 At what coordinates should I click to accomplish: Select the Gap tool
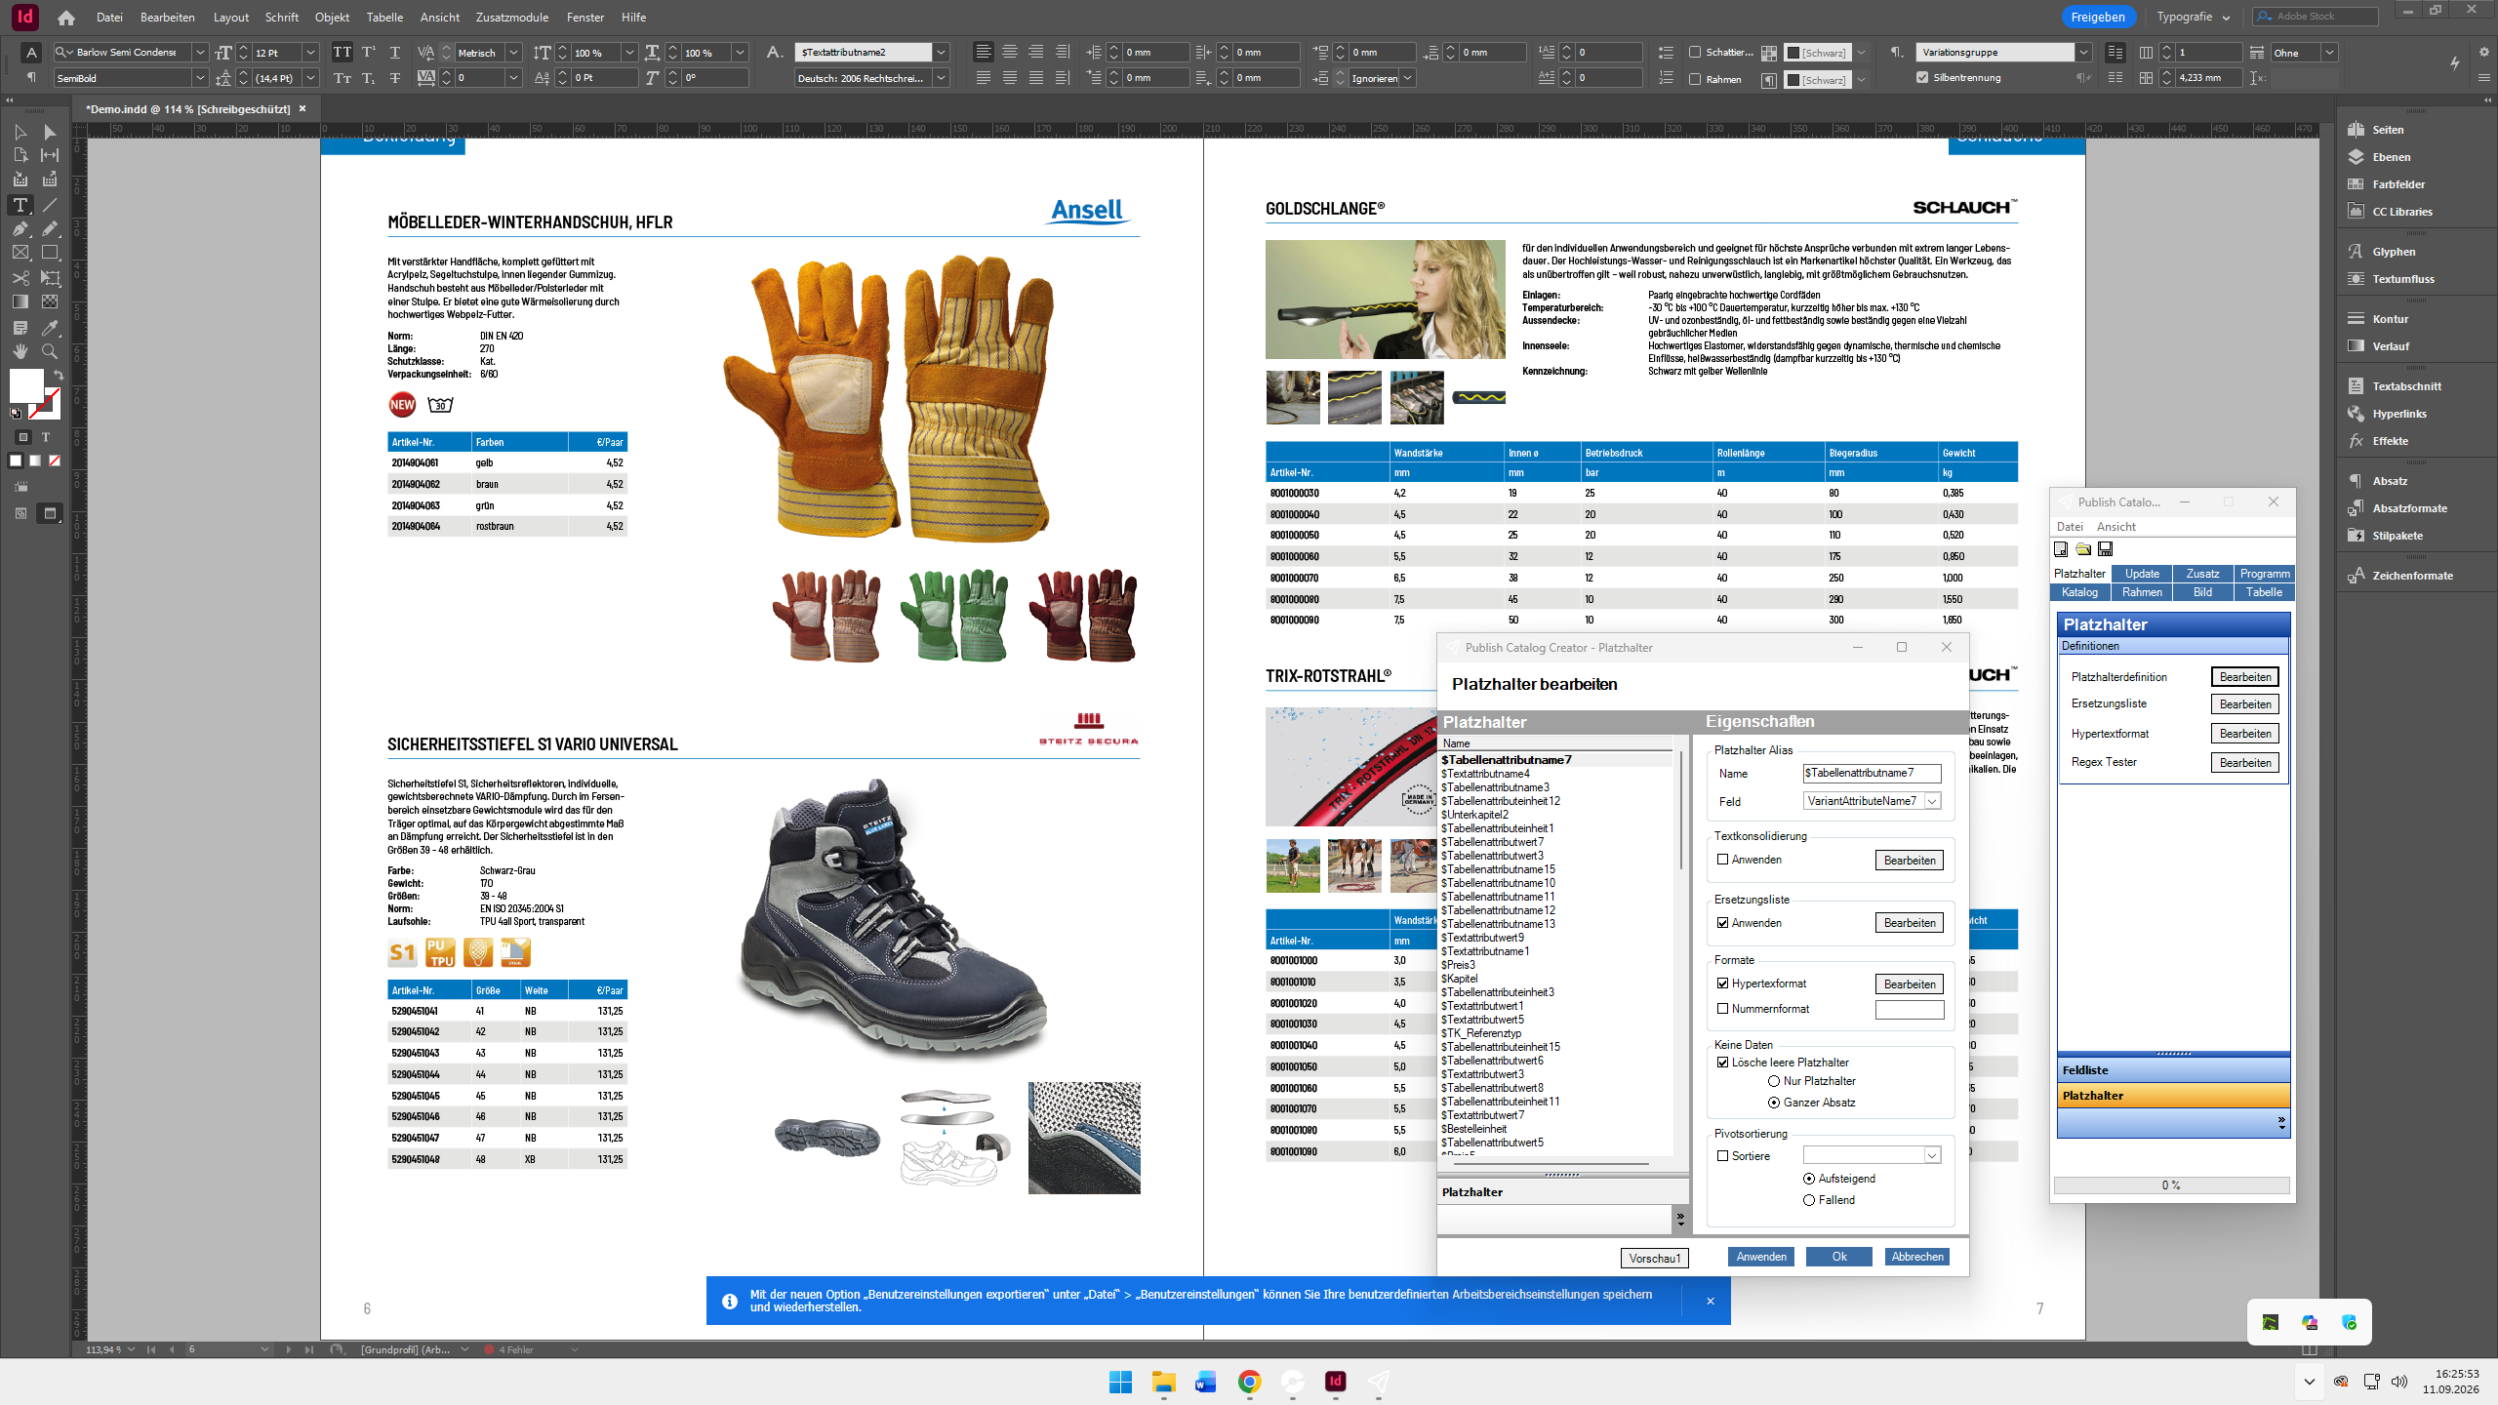tap(50, 155)
